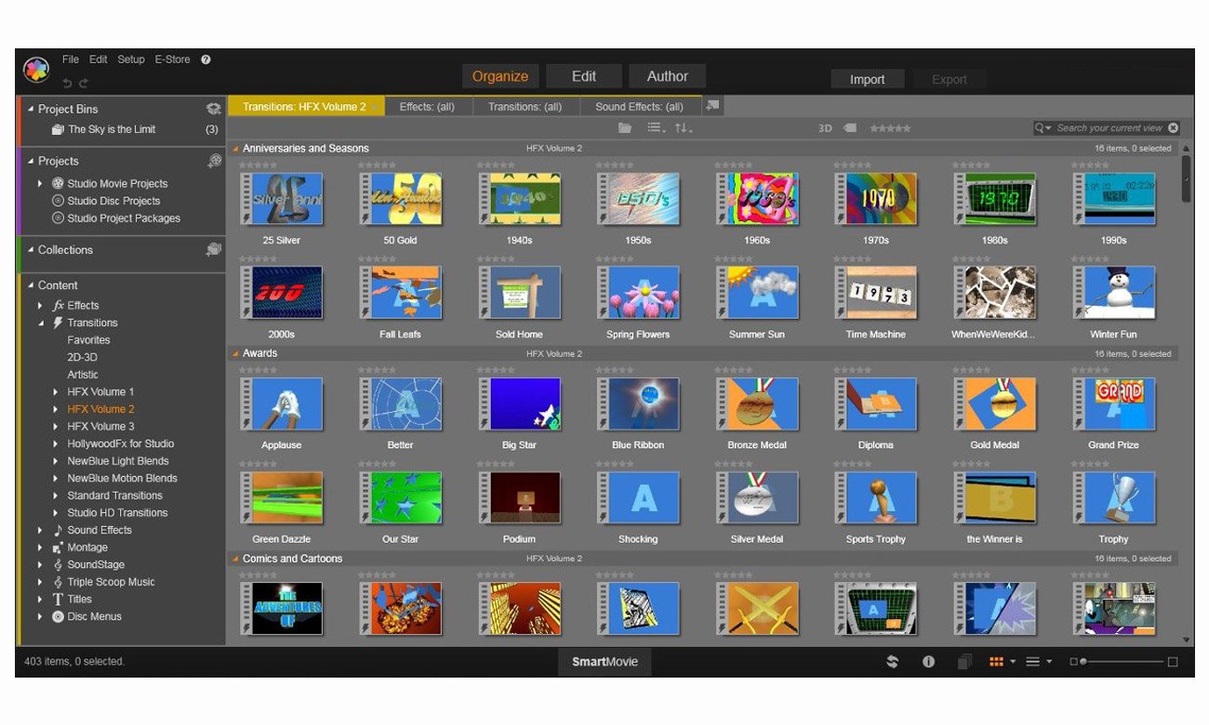Open the info icon in status bar
1209x725 pixels.
(928, 662)
